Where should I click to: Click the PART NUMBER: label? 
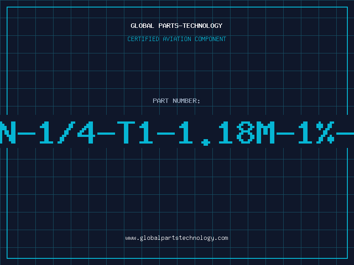pos(177,101)
